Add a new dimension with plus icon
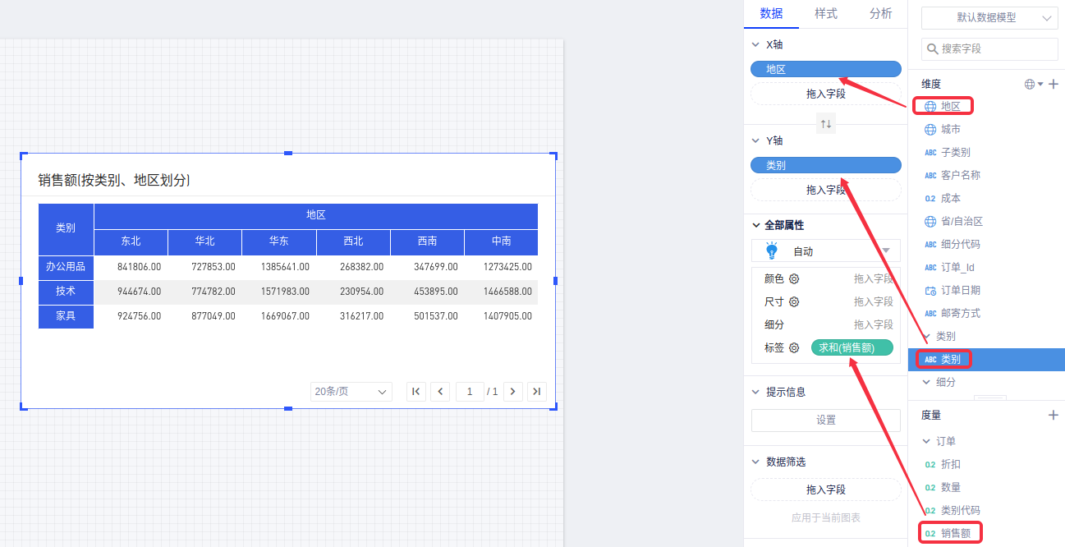This screenshot has width=1065, height=547. pyautogui.click(x=1054, y=84)
